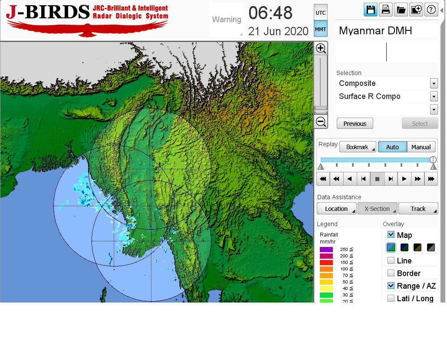
Task: Open the folder icon in top toolbar
Action: point(401,10)
